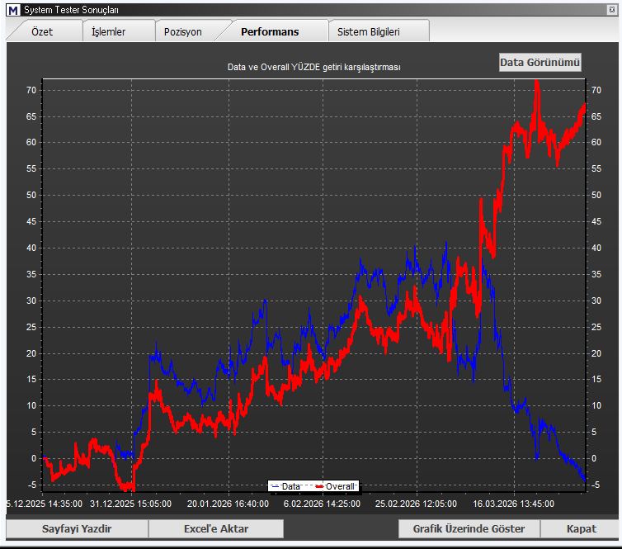Viewport: 622px width, 549px height.
Task: Switch to the Özet tab
Action: tap(42, 31)
